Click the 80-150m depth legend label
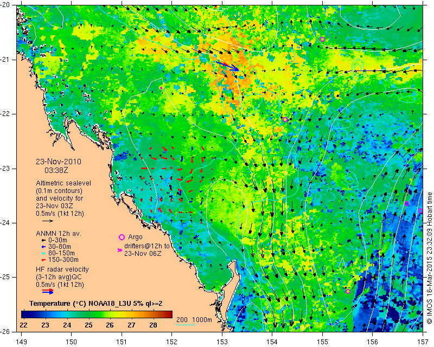Image resolution: width=434 pixels, height=347 pixels. 61,253
